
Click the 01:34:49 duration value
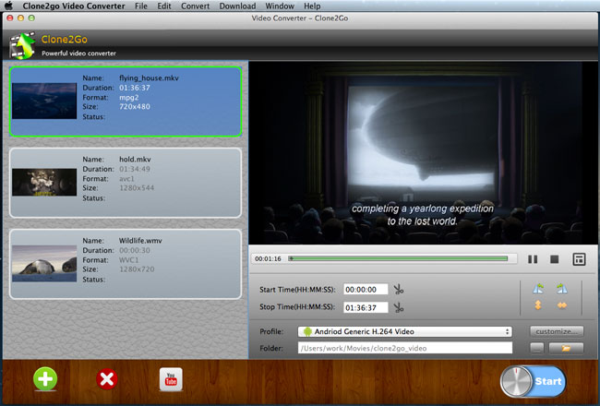click(135, 169)
